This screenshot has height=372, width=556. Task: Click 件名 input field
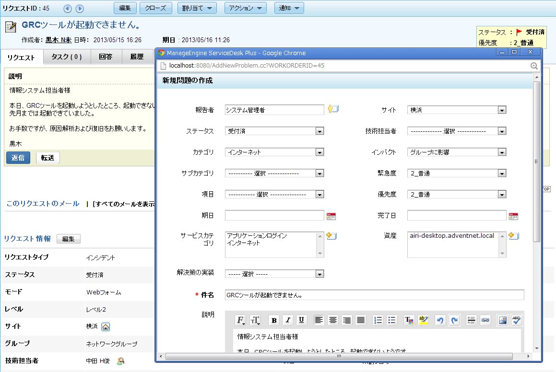click(x=375, y=295)
